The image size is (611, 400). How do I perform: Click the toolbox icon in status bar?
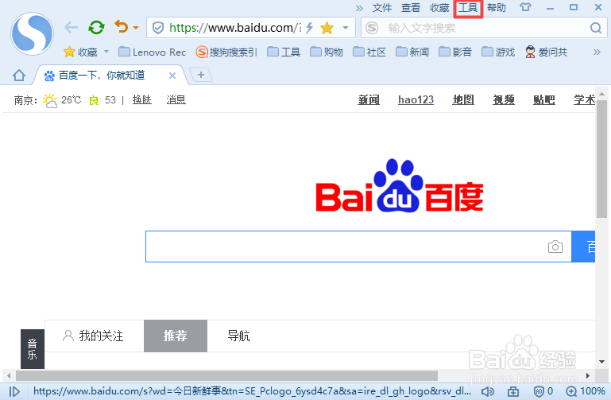click(513, 391)
